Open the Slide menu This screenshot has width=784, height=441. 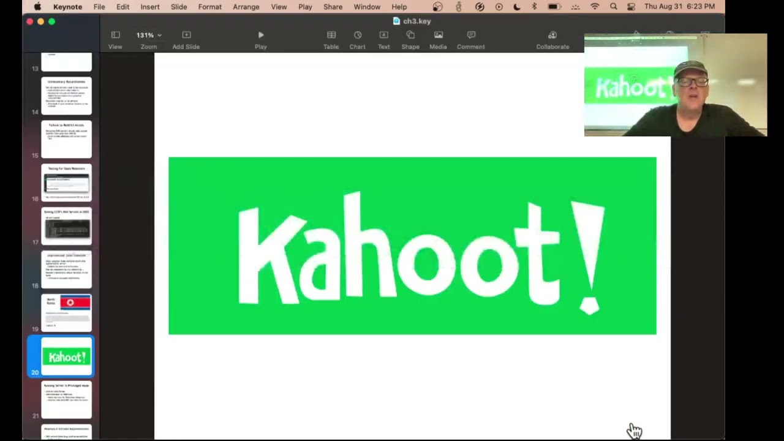coord(179,7)
